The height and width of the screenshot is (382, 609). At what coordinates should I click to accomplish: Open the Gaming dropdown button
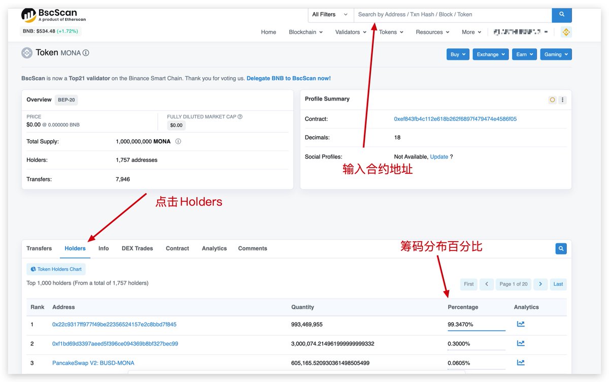pos(556,54)
